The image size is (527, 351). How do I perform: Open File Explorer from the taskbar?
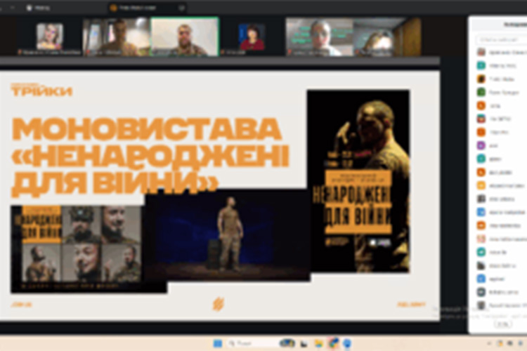tap(318, 343)
